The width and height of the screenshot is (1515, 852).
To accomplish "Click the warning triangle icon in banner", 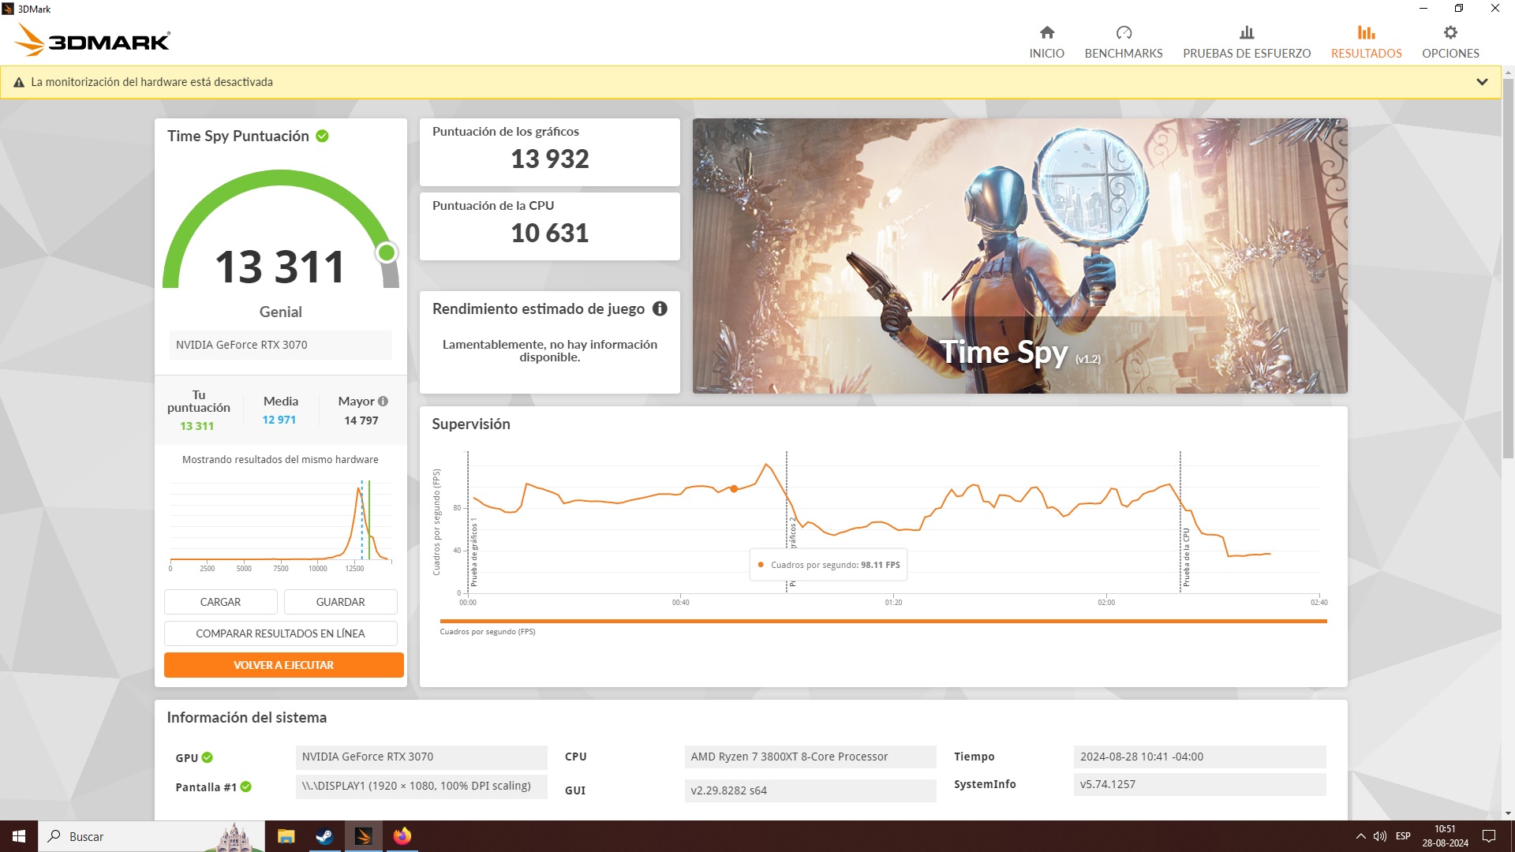I will (19, 82).
